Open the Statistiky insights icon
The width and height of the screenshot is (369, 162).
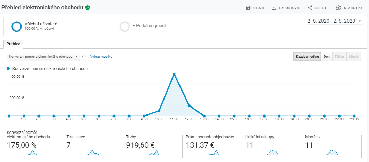[x=338, y=8]
